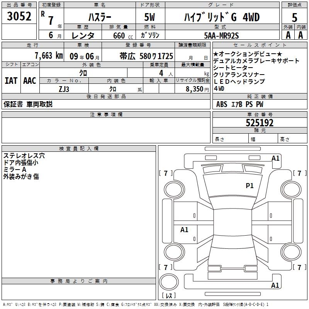Image resolution: width=309 pixels, height=309 pixels.
Task: Select the model code 5AA-MR92S
Action: (222, 35)
